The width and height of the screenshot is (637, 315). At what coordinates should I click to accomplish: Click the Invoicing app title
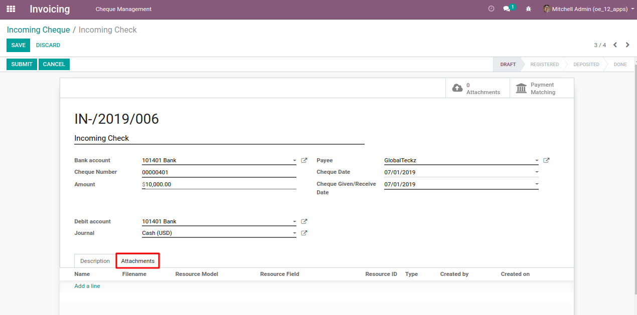point(50,9)
